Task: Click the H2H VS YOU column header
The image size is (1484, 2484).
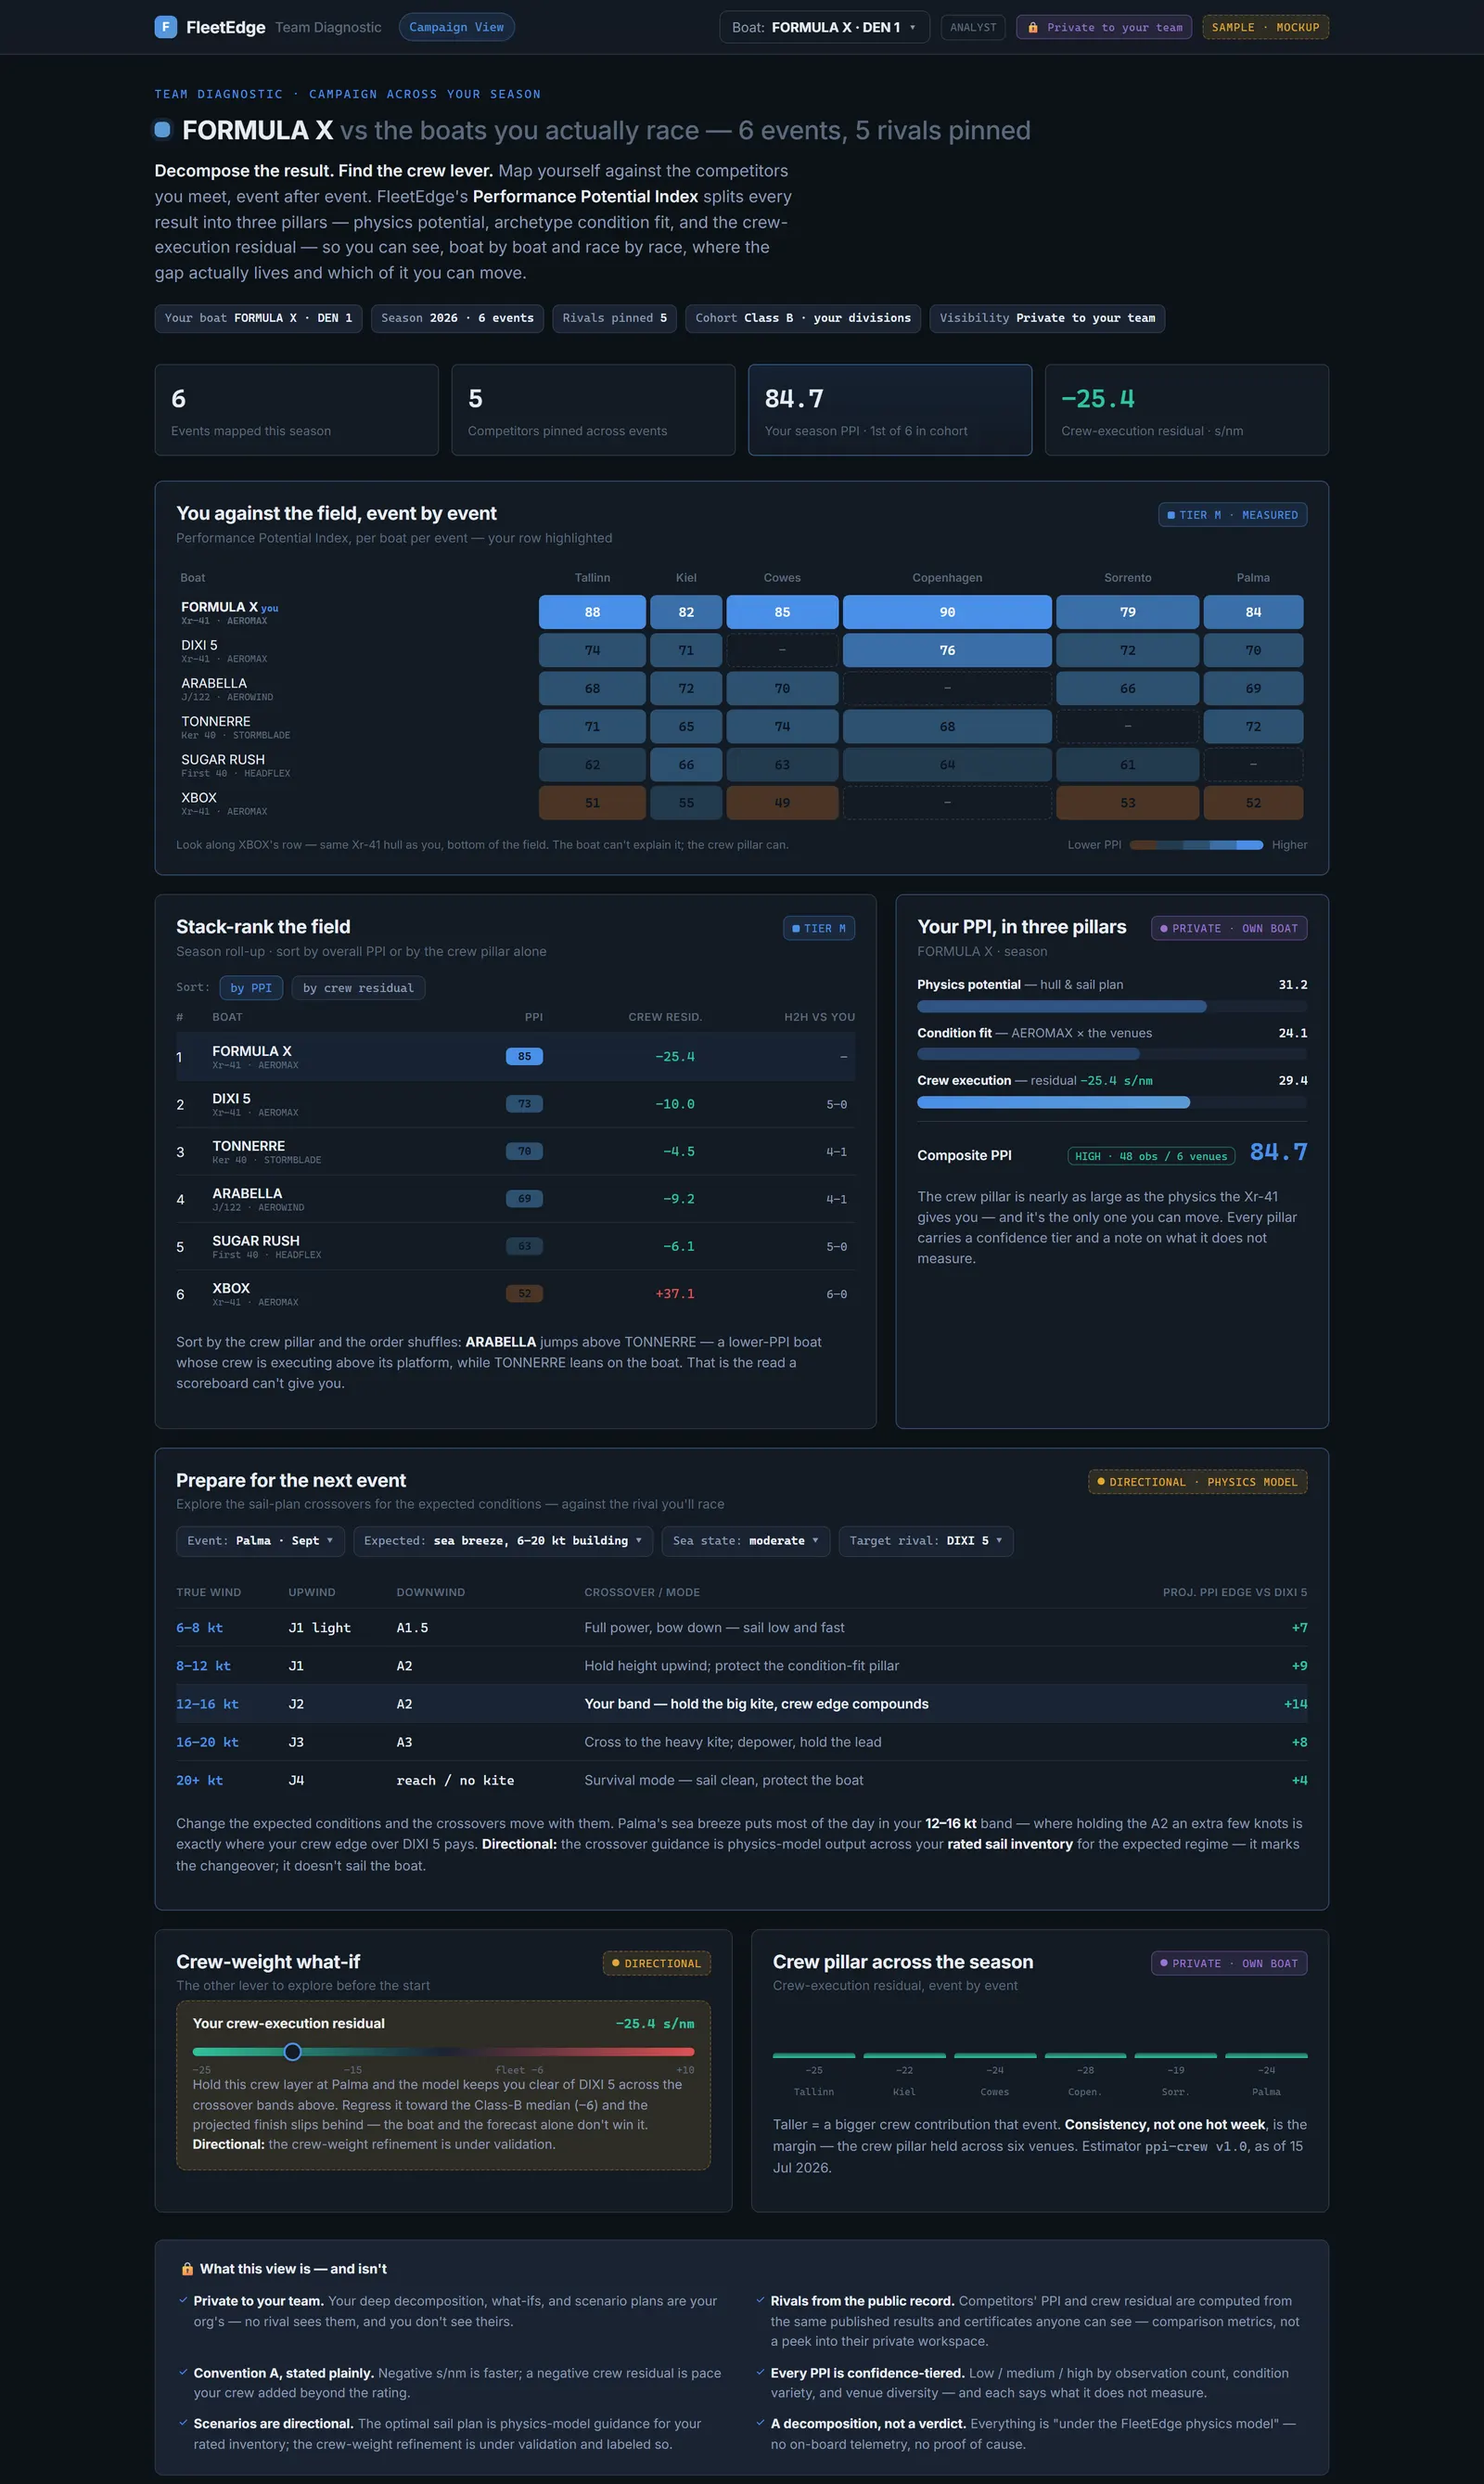Action: click(819, 1017)
